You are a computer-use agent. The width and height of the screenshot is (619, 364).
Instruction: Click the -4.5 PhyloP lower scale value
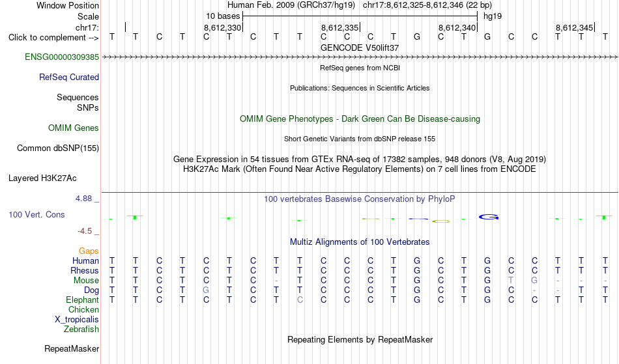85,231
